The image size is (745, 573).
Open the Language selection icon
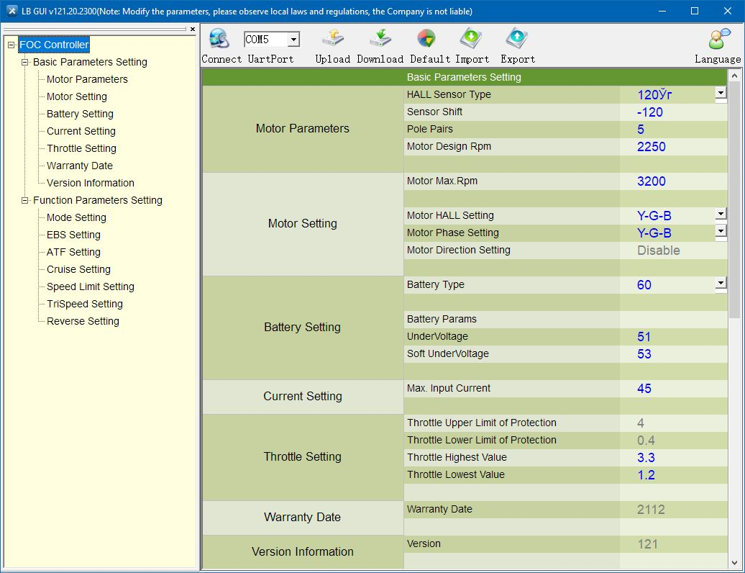click(717, 39)
